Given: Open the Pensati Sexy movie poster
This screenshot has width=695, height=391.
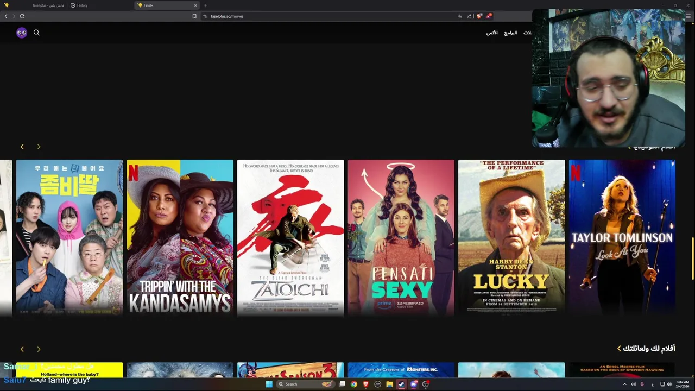Looking at the screenshot, I should [x=401, y=237].
